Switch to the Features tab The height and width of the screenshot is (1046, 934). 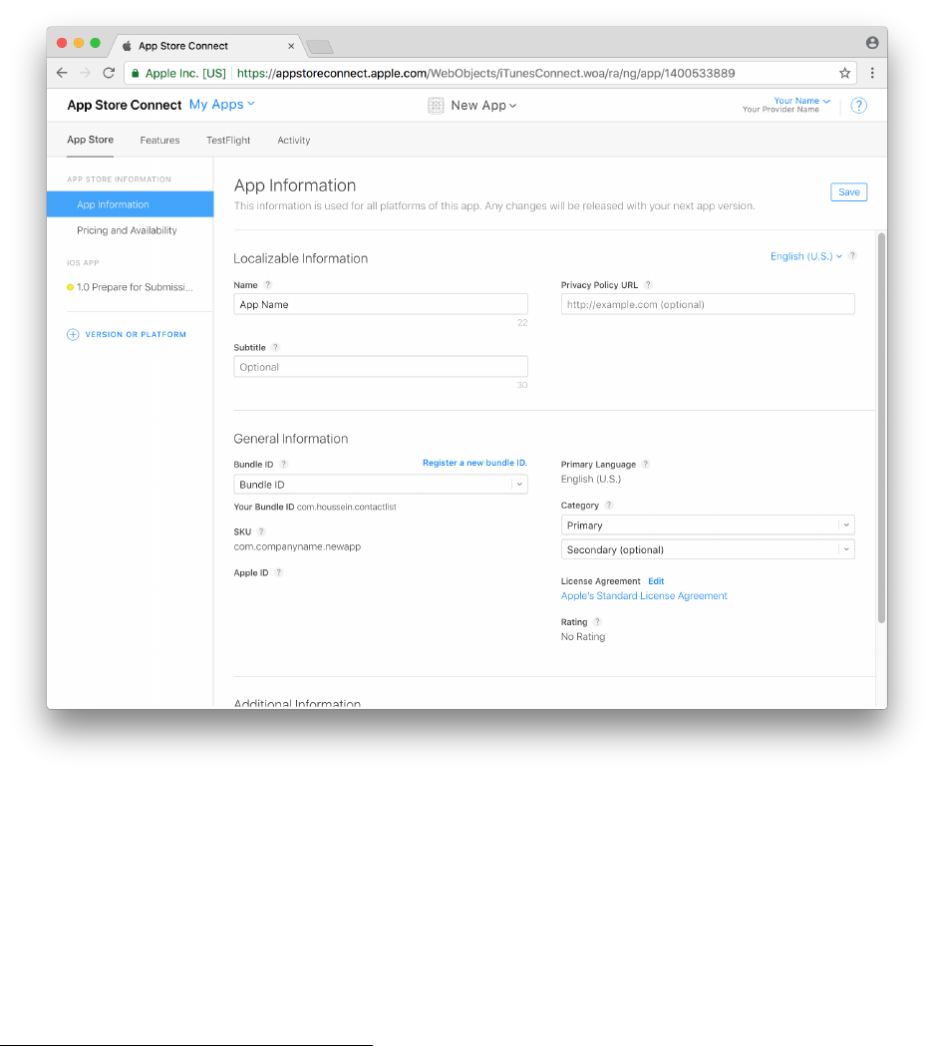(x=160, y=140)
